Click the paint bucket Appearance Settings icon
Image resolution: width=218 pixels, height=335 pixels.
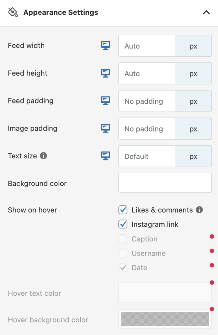pos(12,12)
